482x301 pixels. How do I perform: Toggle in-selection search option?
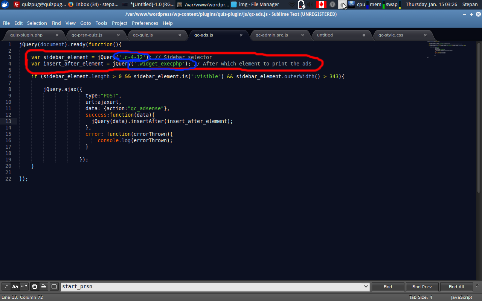click(x=44, y=287)
